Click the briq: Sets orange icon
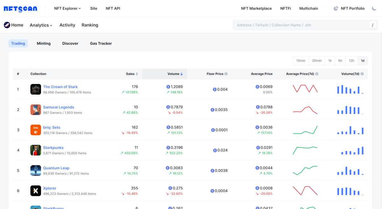The width and height of the screenshot is (382, 209). (x=36, y=130)
